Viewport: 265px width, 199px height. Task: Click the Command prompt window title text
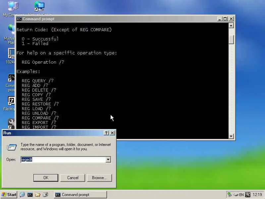(38, 19)
